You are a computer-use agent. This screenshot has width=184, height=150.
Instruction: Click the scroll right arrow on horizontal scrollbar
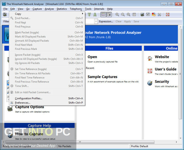[x=176, y=142]
